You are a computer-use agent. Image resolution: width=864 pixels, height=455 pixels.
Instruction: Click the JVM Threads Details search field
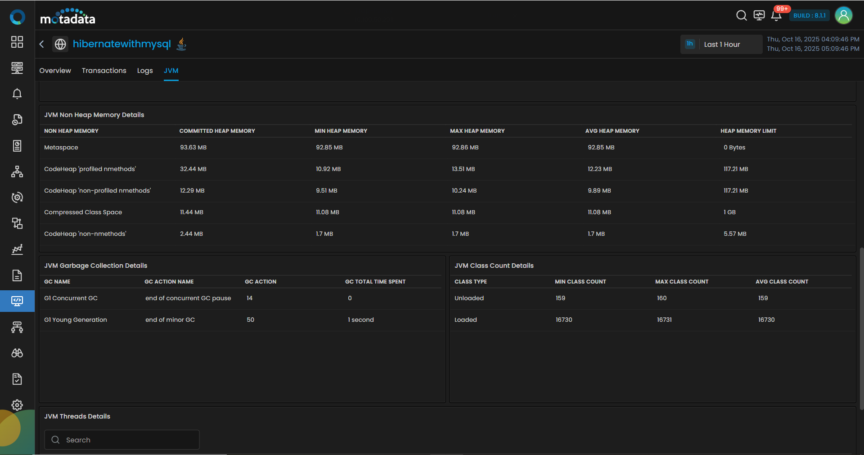121,440
